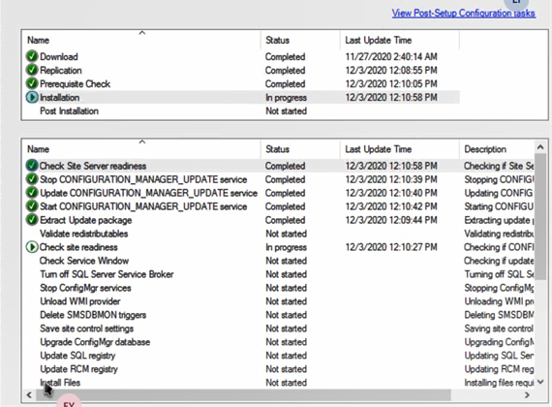Click Prerequisite Check time 12/3/2020 12:10:05 PM
Image resolution: width=552 pixels, height=407 pixels.
point(391,83)
